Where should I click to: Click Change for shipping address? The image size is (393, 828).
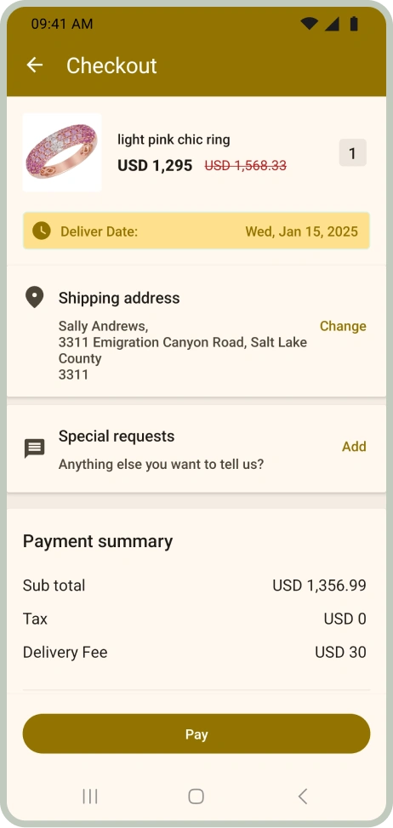pyautogui.click(x=343, y=326)
